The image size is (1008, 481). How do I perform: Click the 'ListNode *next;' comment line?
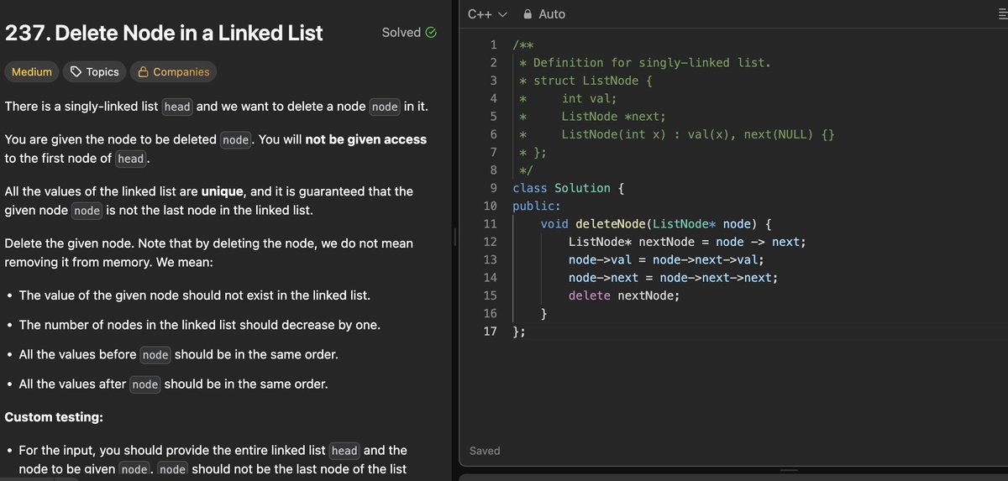tap(613, 117)
